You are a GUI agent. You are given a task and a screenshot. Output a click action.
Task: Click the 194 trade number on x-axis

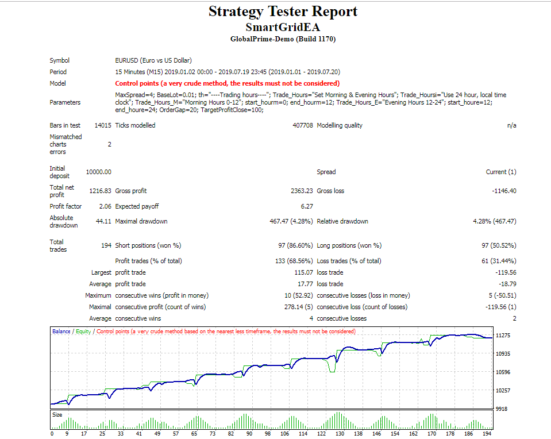[x=487, y=434]
